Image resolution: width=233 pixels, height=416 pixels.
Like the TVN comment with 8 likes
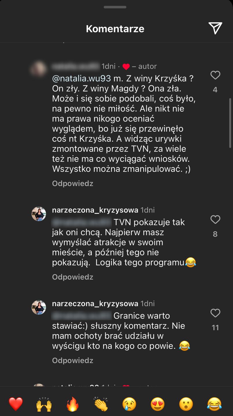pyautogui.click(x=215, y=220)
